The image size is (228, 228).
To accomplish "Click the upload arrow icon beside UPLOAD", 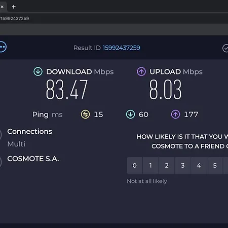I will tap(141, 71).
